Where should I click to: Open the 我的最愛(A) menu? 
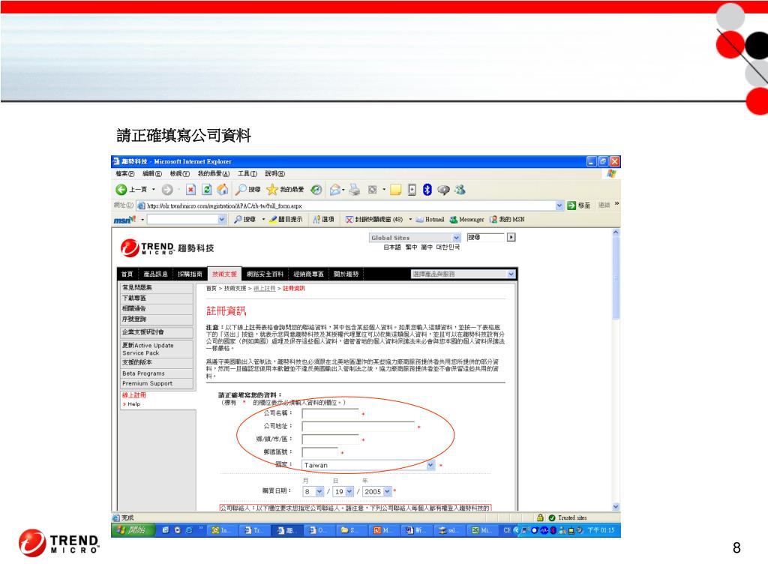coord(214,174)
